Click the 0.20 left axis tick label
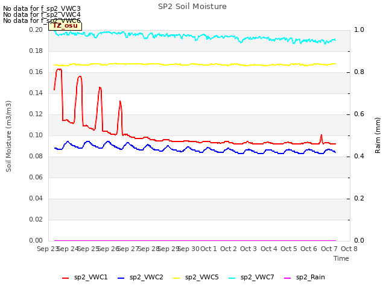The image size is (386, 289). click(x=36, y=30)
